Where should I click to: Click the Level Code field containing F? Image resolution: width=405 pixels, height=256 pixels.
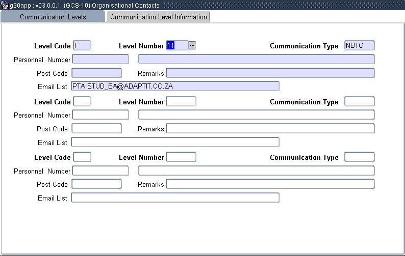82,45
